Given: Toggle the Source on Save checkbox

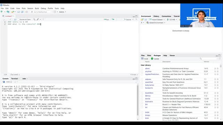Looking at the screenshot, I should pyautogui.click(x=18, y=19).
